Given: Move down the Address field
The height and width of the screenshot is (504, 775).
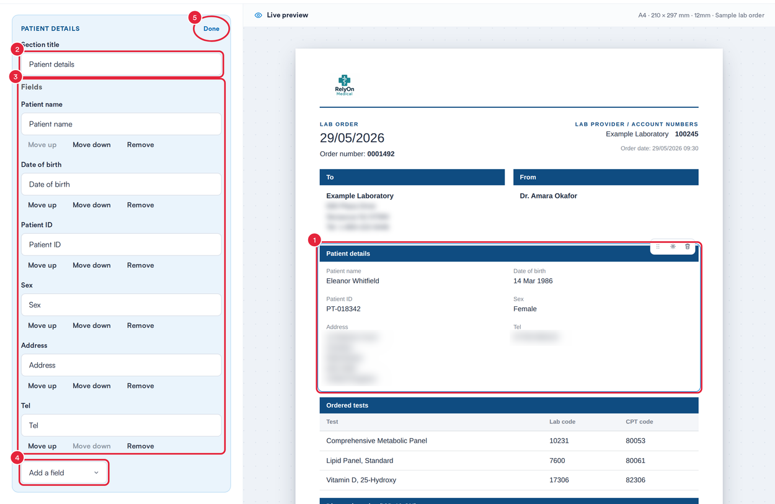Looking at the screenshot, I should coord(92,386).
